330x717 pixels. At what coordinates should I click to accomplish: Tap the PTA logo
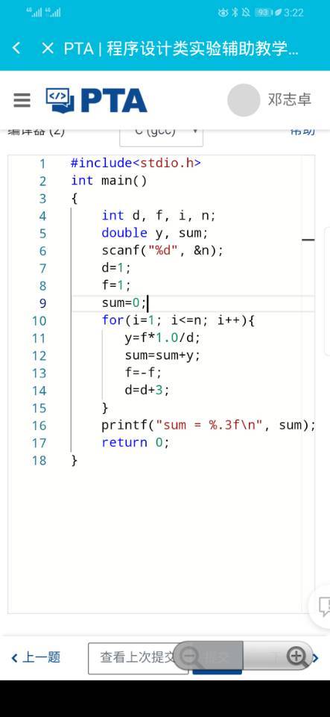[x=96, y=100]
